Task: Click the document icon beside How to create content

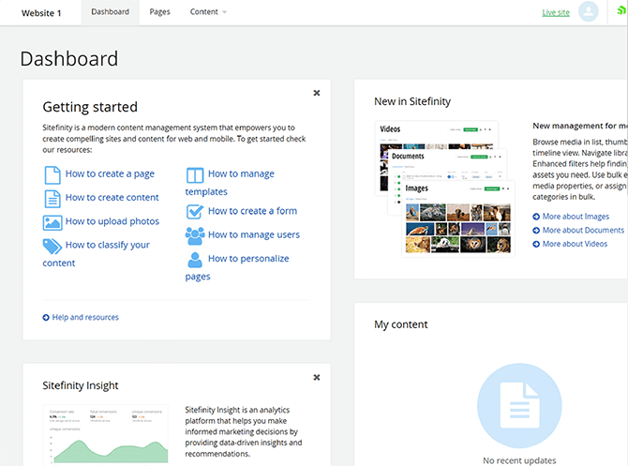Action: [x=52, y=198]
